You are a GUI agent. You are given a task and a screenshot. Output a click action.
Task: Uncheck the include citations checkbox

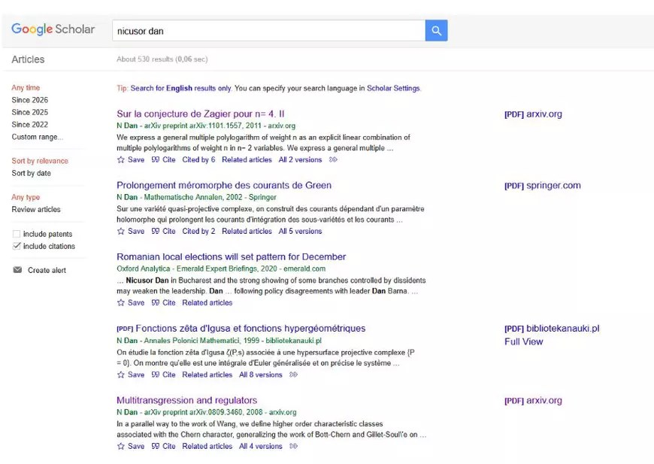tap(17, 246)
